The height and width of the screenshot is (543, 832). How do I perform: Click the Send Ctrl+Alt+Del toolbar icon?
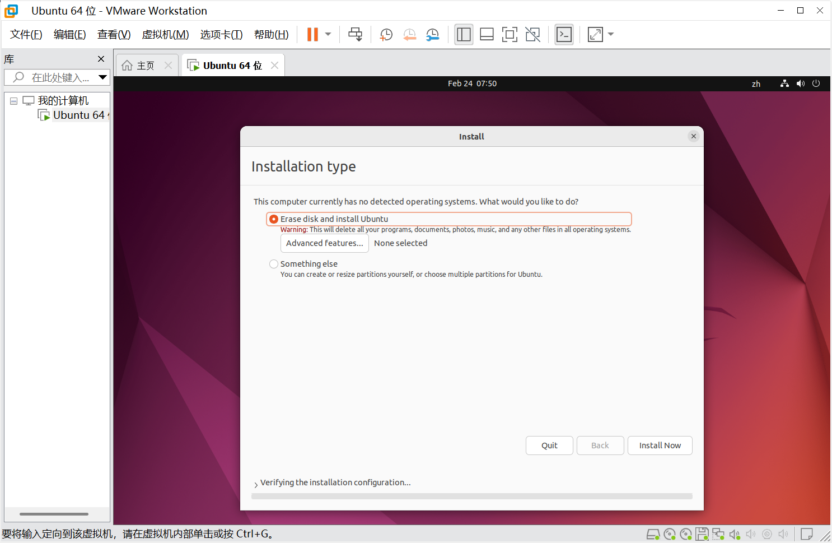355,35
